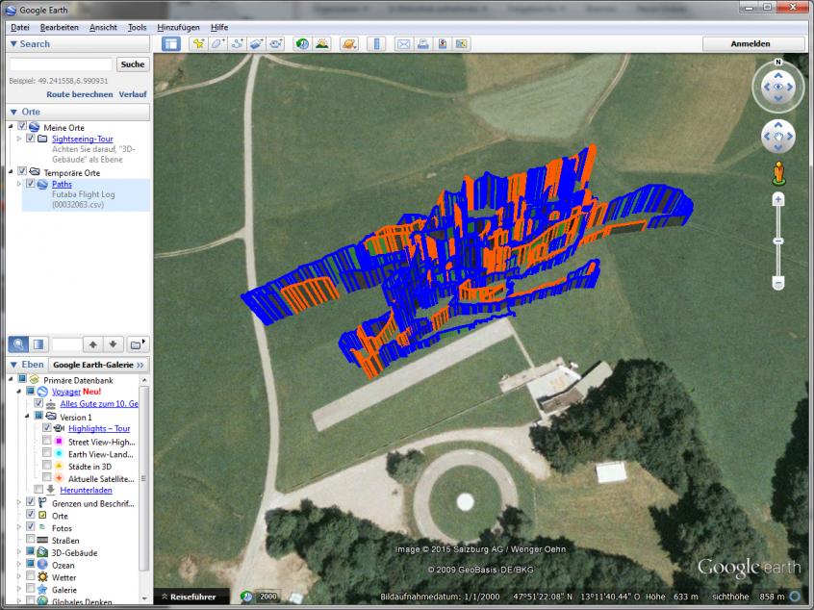Hide the sidebar using the toolbar icon

pos(170,43)
